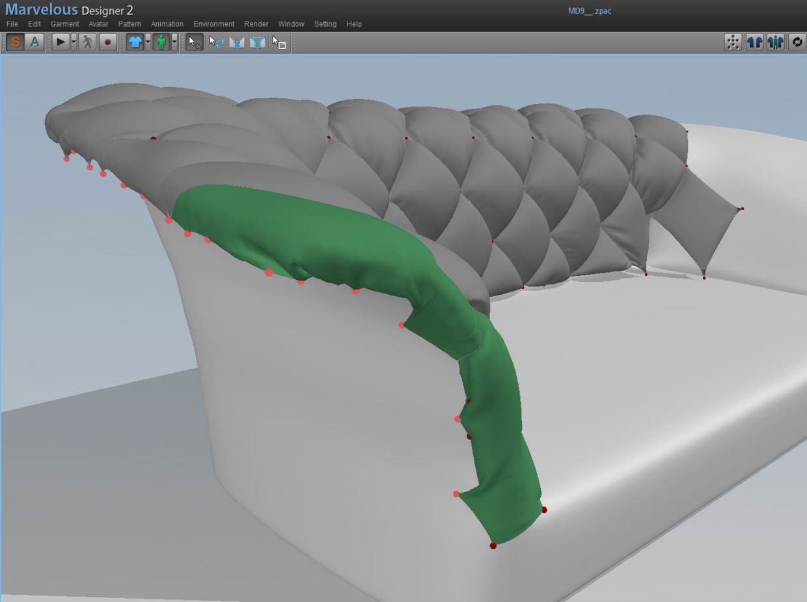Screen dimensions: 807x602
Task: Open dropdown arrow beside the T-shirt icon
Action: [148, 42]
